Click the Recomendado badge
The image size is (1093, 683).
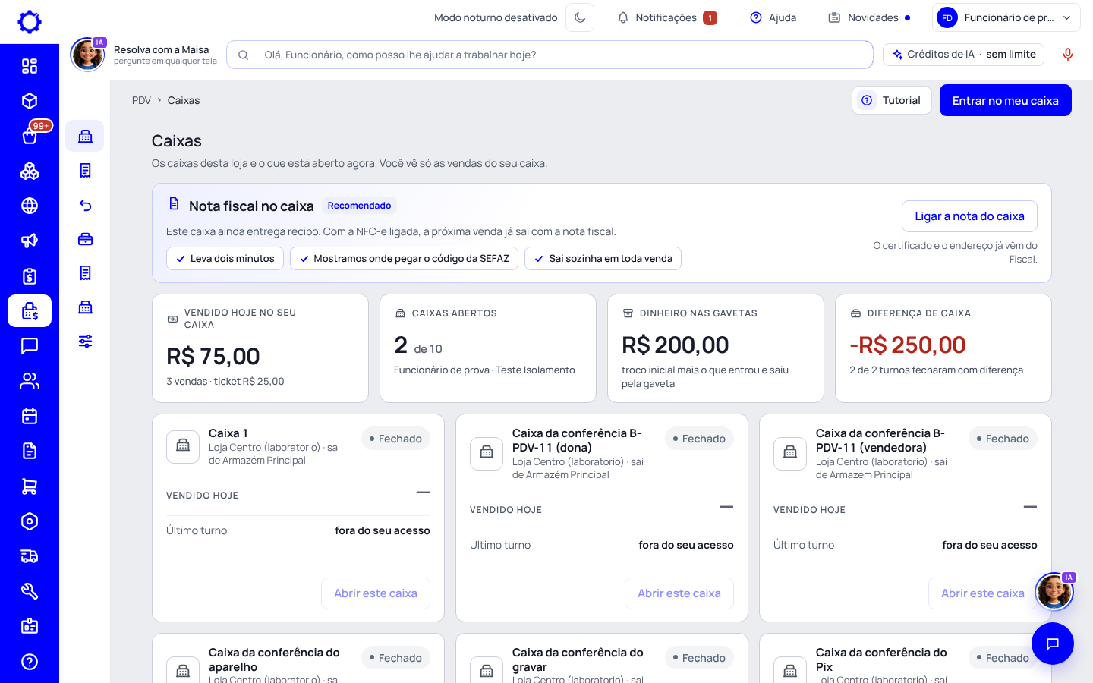(359, 206)
